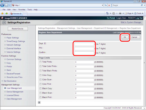Click the browser Back arrow button
This screenshot has width=146, height=110.
click(2, 5)
